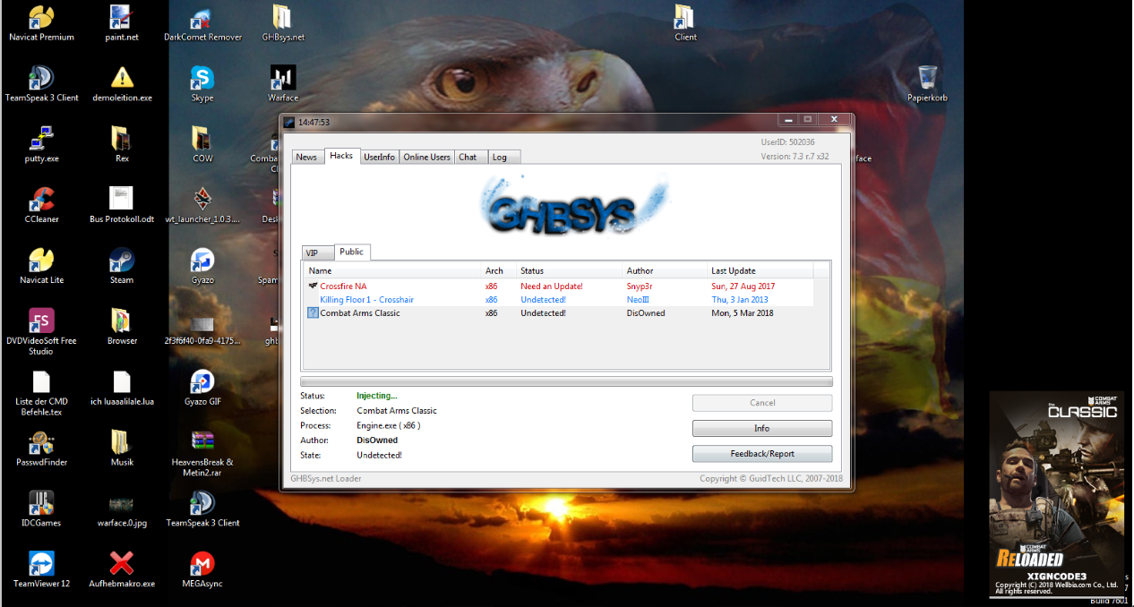Click the Feedback/Report button

point(762,453)
